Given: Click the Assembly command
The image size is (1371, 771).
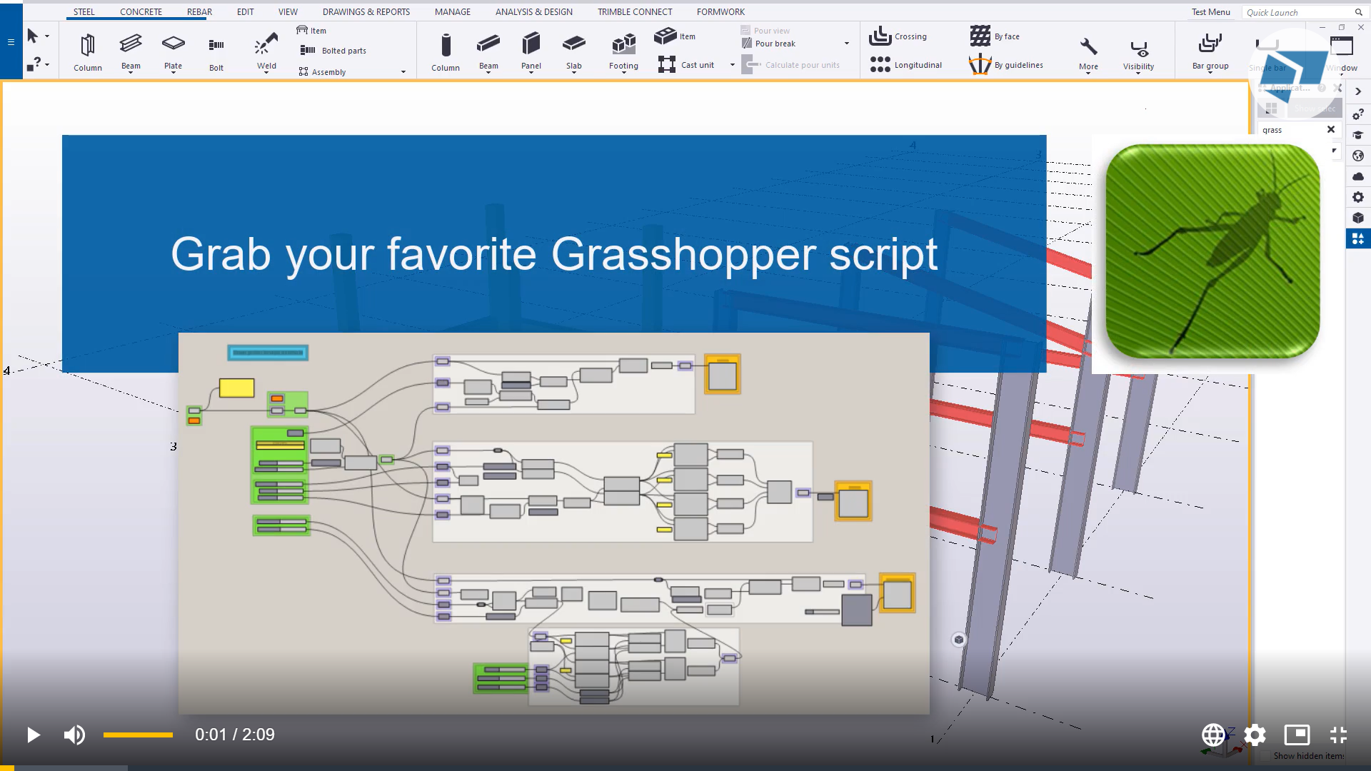Looking at the screenshot, I should pyautogui.click(x=322, y=71).
